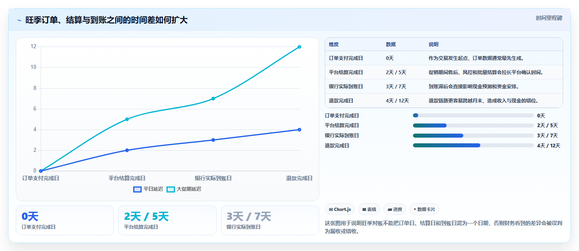Select the 2天 / 5天 平台结算完成日 card
The width and height of the screenshot is (579, 251).
(167, 220)
